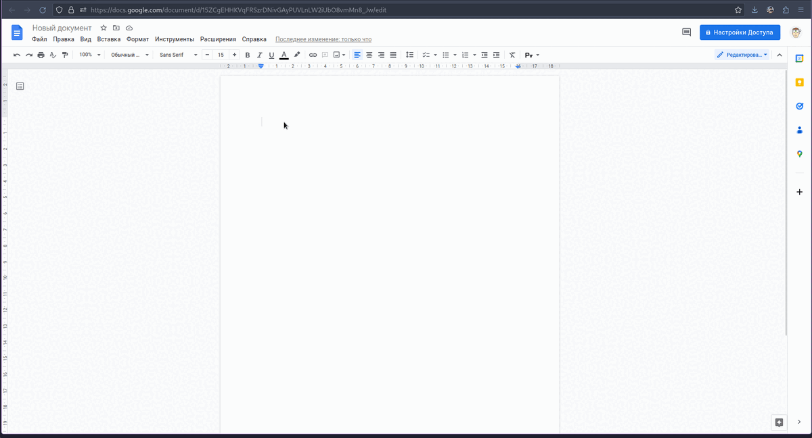
Task: Click the Настройки Доступа share button
Action: (x=740, y=32)
